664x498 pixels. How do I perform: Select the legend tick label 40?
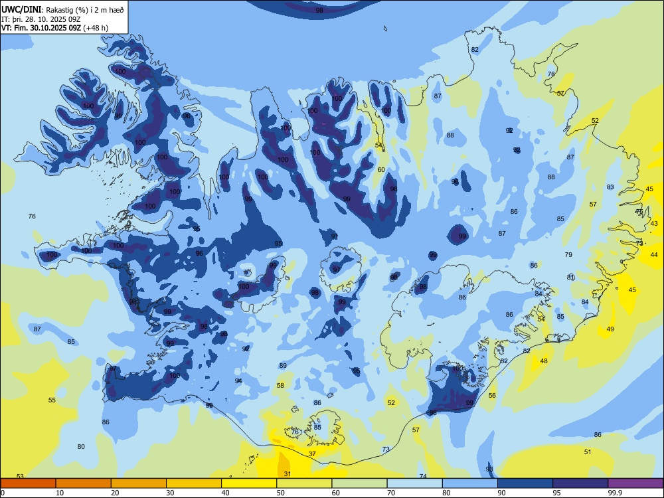coord(226,493)
